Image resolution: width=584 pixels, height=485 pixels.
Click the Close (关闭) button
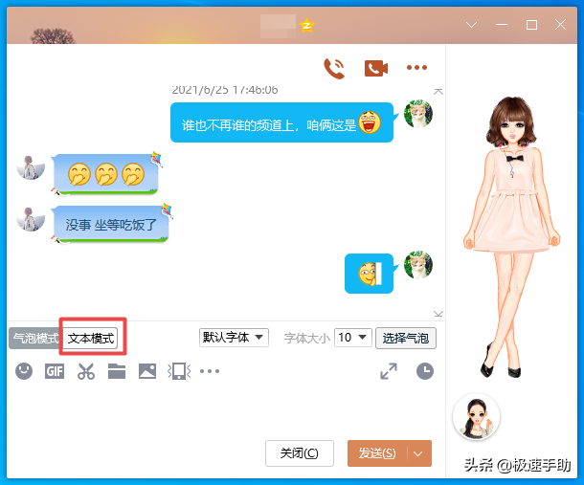(x=300, y=453)
